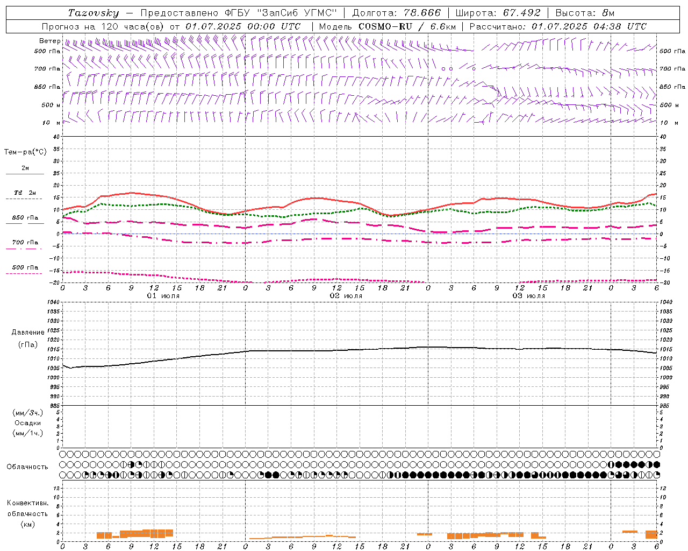Viewport: 688px width, 551px height.
Task: Click the "Осадки" precipitation label
Action: click(28, 423)
